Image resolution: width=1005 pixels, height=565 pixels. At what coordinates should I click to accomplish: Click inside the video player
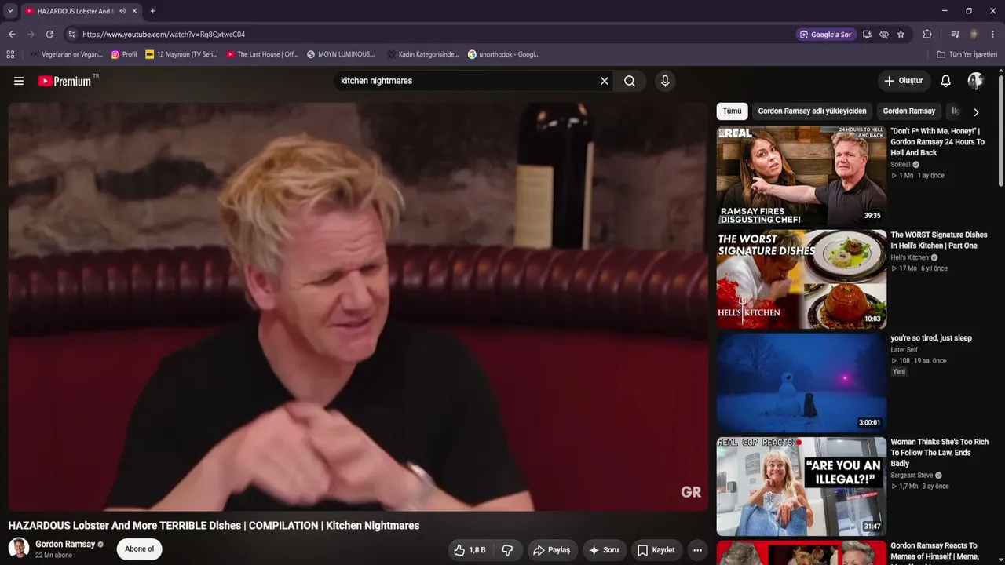coord(358,307)
